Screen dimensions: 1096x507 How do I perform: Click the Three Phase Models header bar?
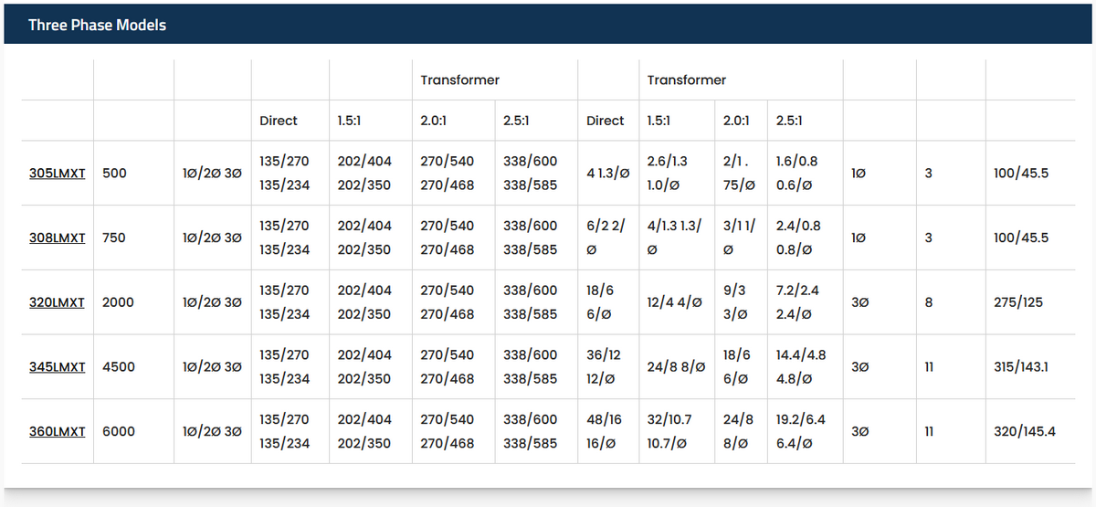click(x=548, y=25)
